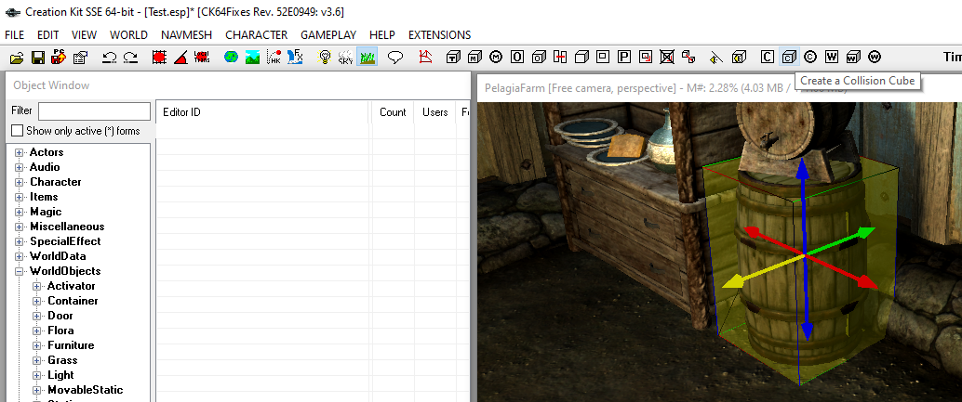
Task: Open the landscape editing icon
Action: tap(252, 58)
